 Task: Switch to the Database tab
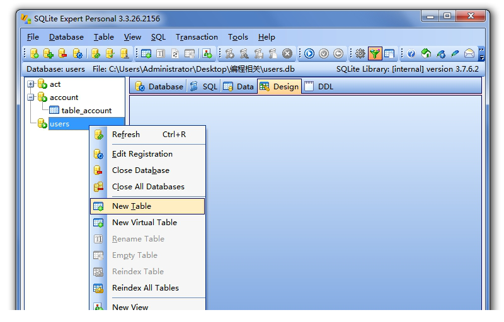[159, 87]
